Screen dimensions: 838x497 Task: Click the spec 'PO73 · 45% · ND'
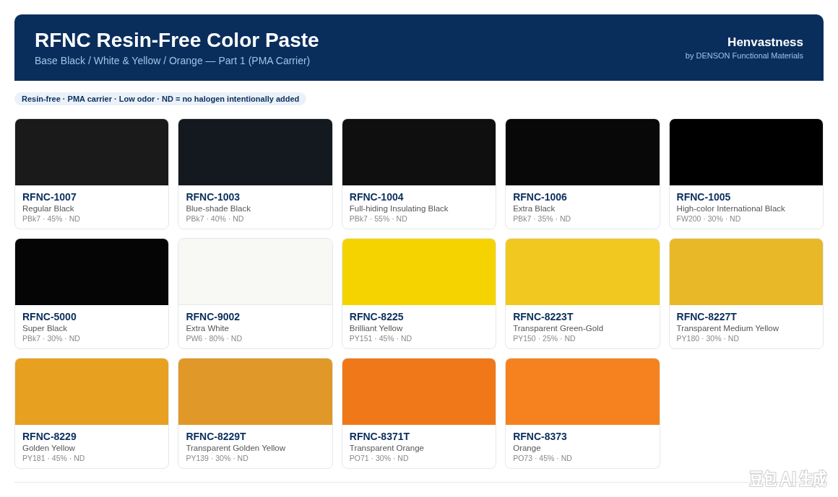click(x=543, y=458)
